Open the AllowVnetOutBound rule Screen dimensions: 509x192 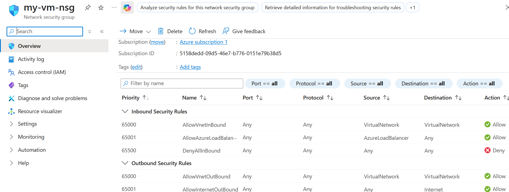[x=206, y=176]
